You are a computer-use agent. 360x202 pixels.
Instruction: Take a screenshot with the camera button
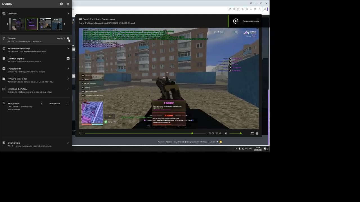(x=68, y=59)
